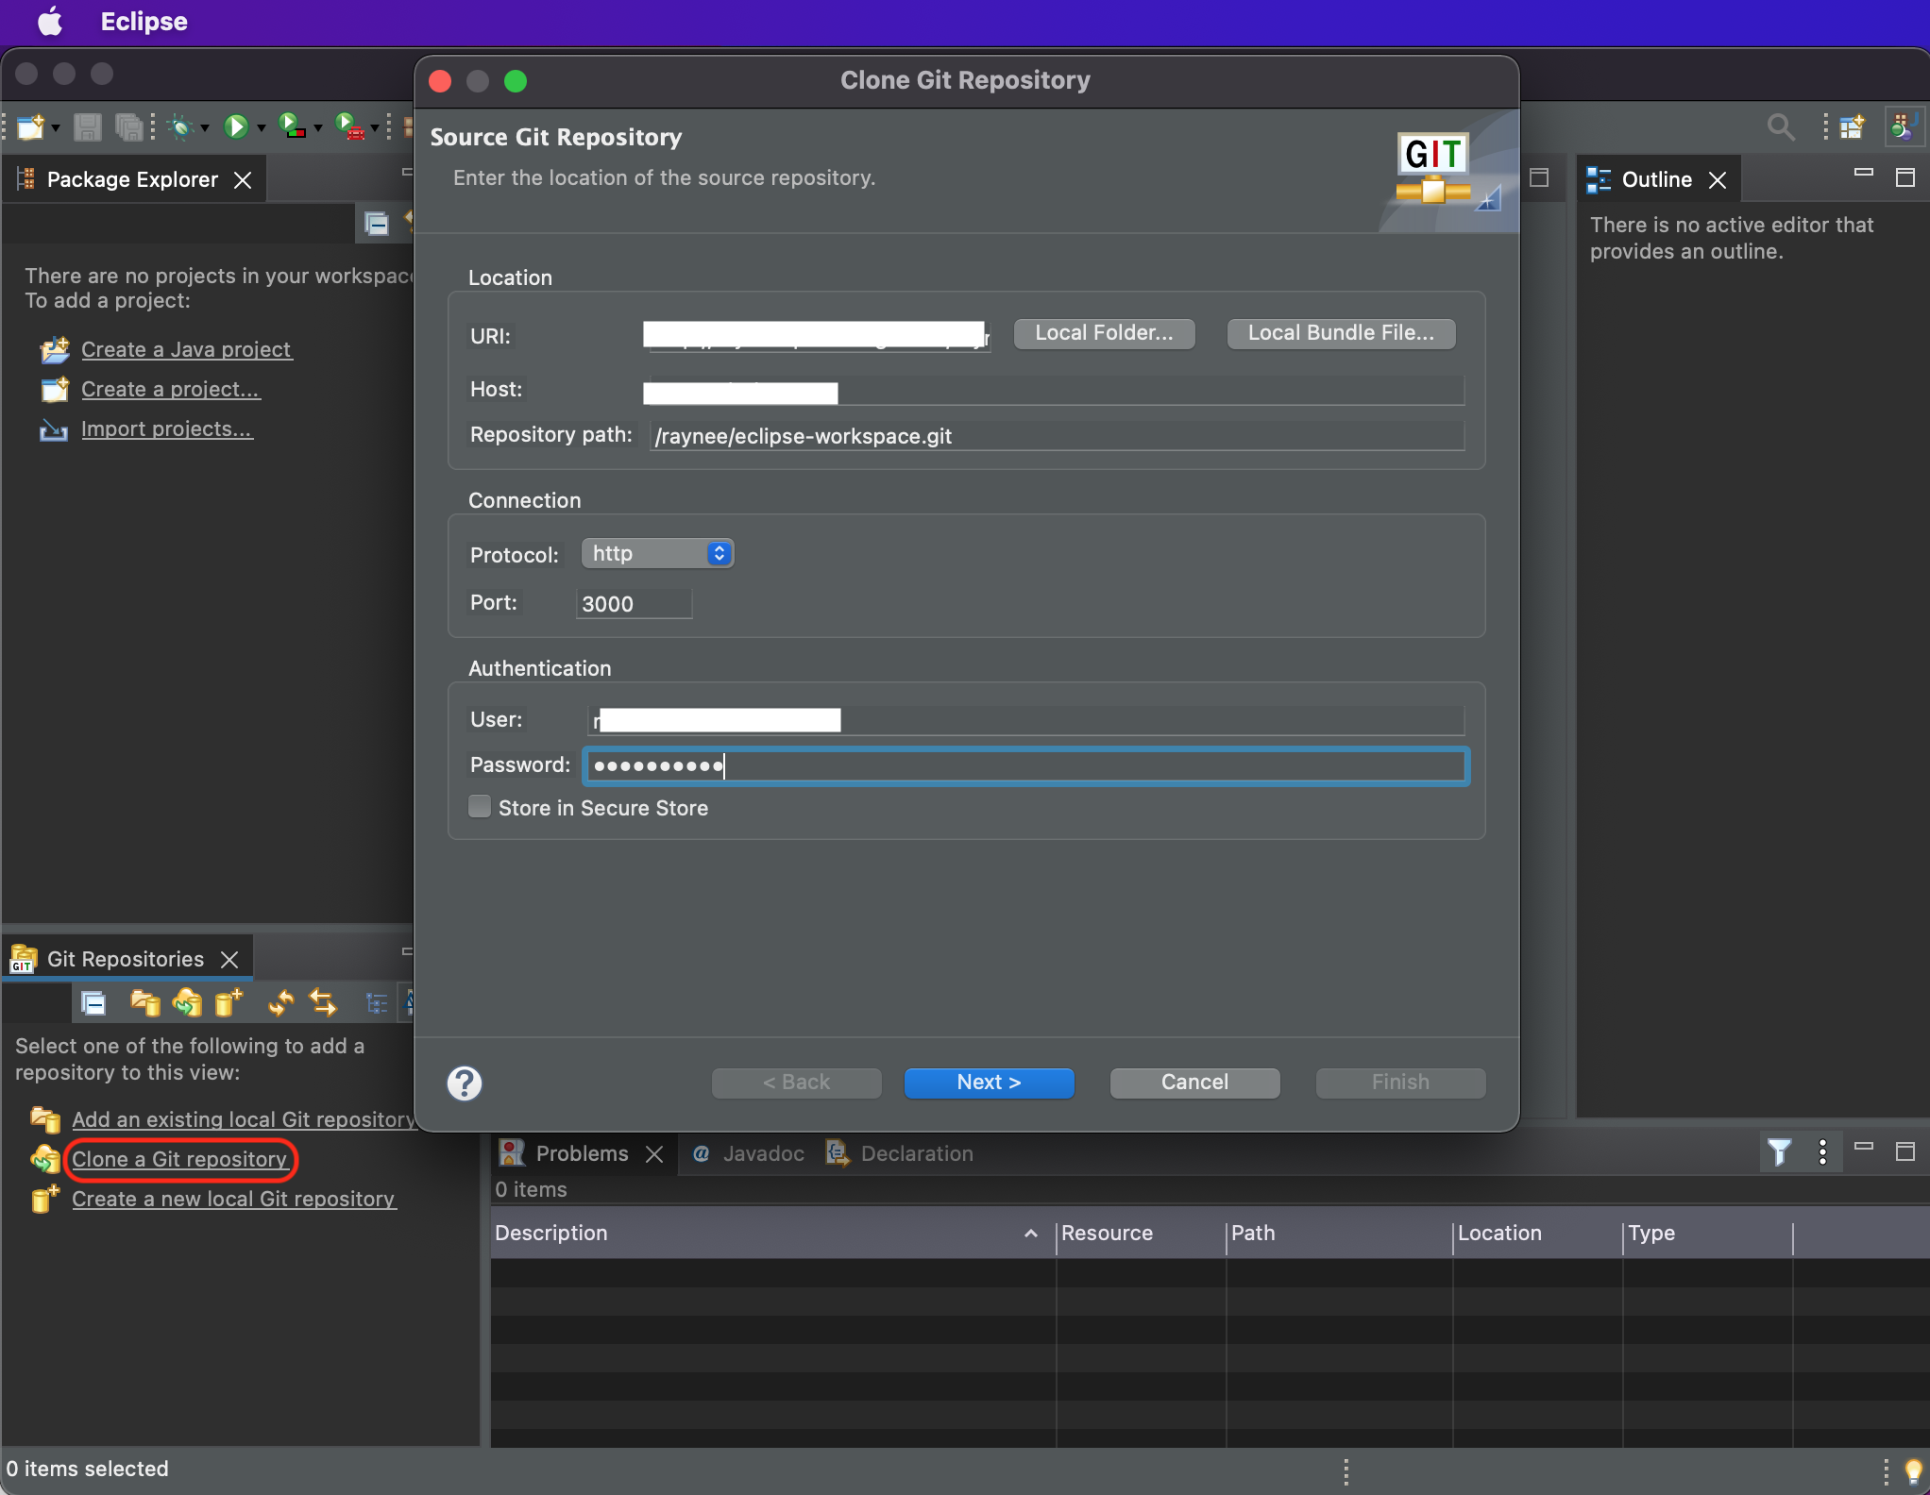Click the dialog help question mark
Screen dimensions: 1930x1495
point(464,1083)
